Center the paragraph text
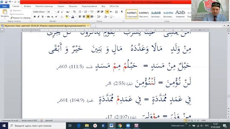The image size is (230, 129). (84, 17)
